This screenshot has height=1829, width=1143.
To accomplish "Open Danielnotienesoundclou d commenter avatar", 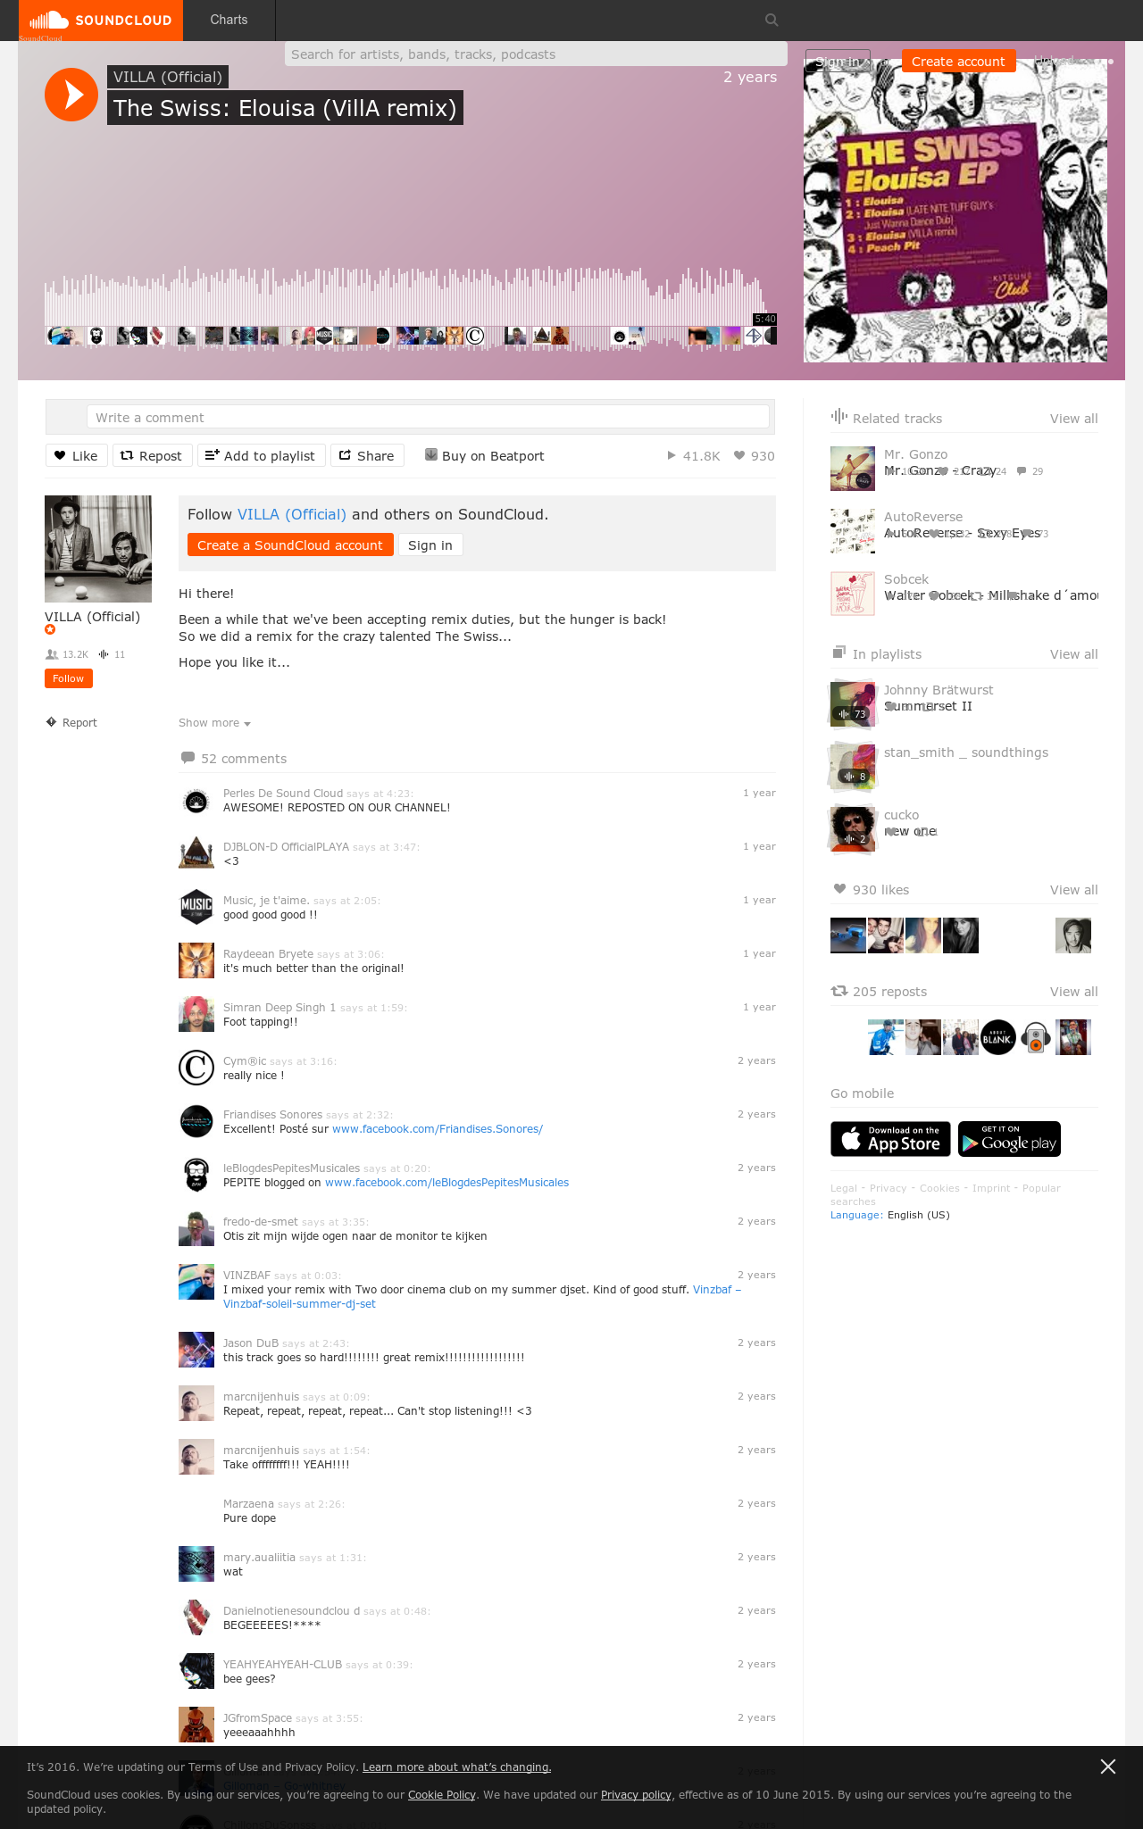I will click(196, 1618).
